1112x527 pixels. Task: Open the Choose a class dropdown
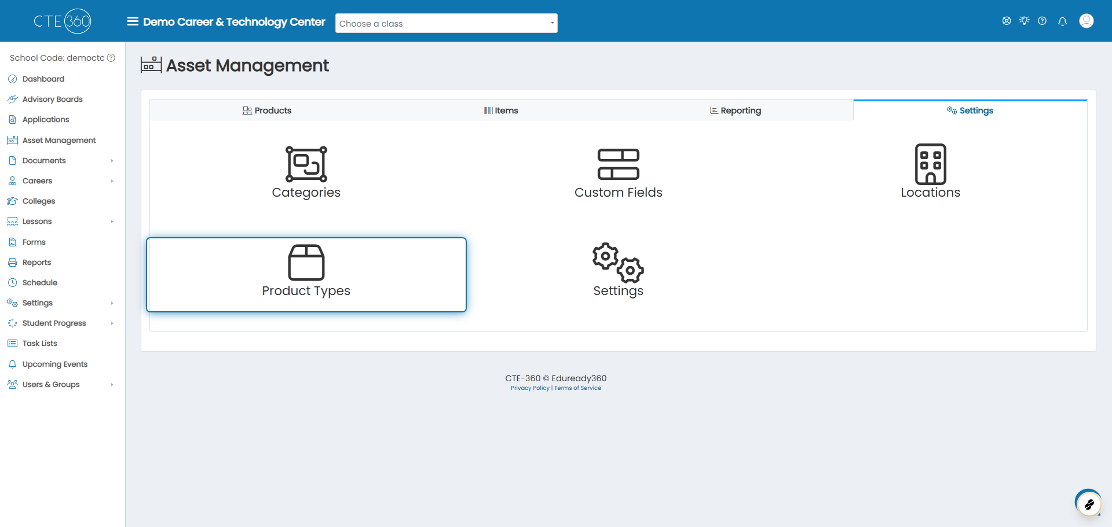tap(447, 23)
